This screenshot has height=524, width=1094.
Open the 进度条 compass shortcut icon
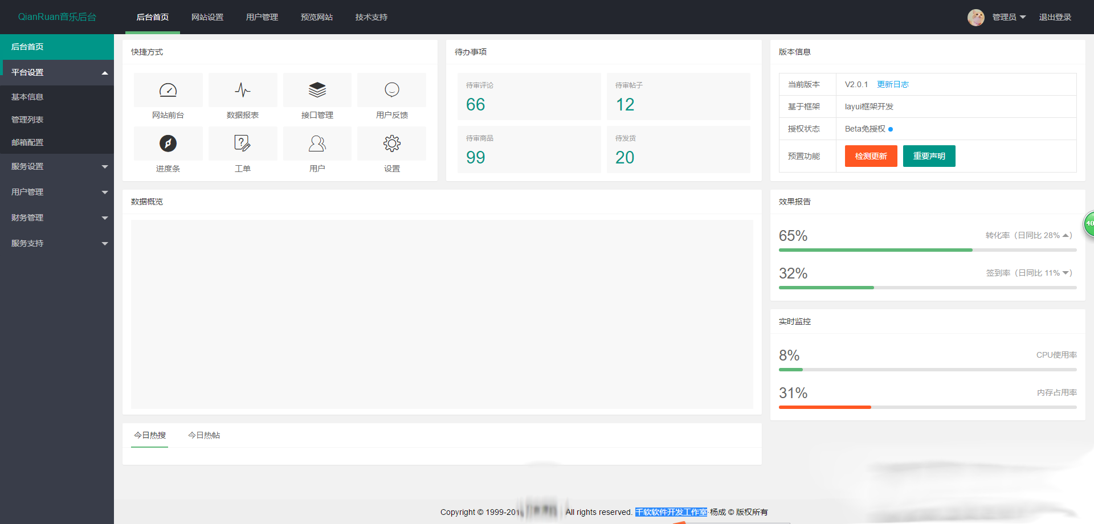168,144
